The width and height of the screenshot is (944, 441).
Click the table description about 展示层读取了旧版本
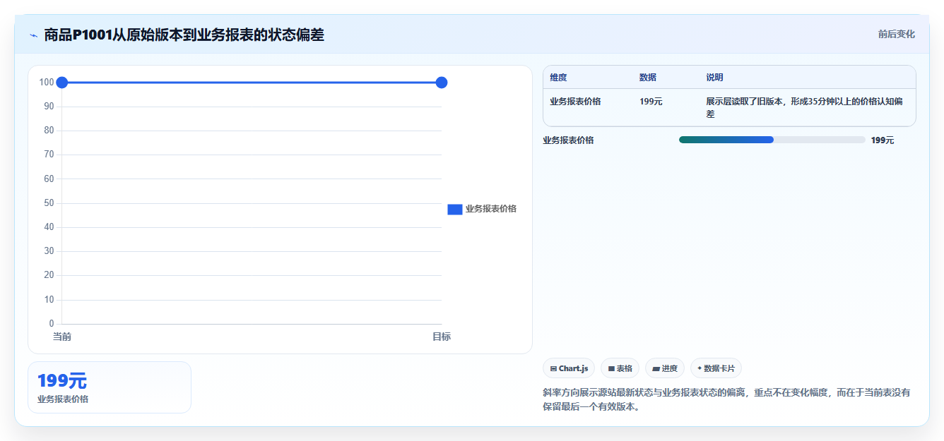pos(804,107)
